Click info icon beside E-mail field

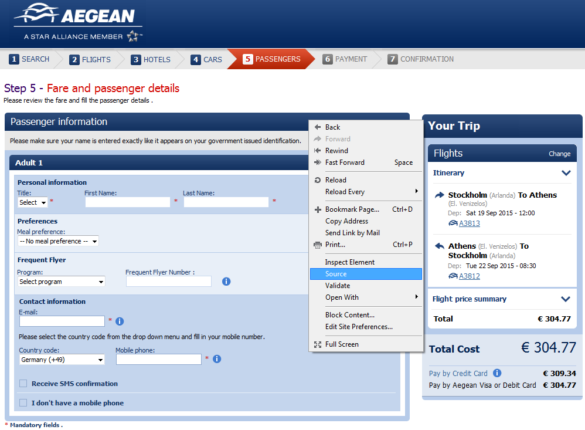tap(120, 321)
